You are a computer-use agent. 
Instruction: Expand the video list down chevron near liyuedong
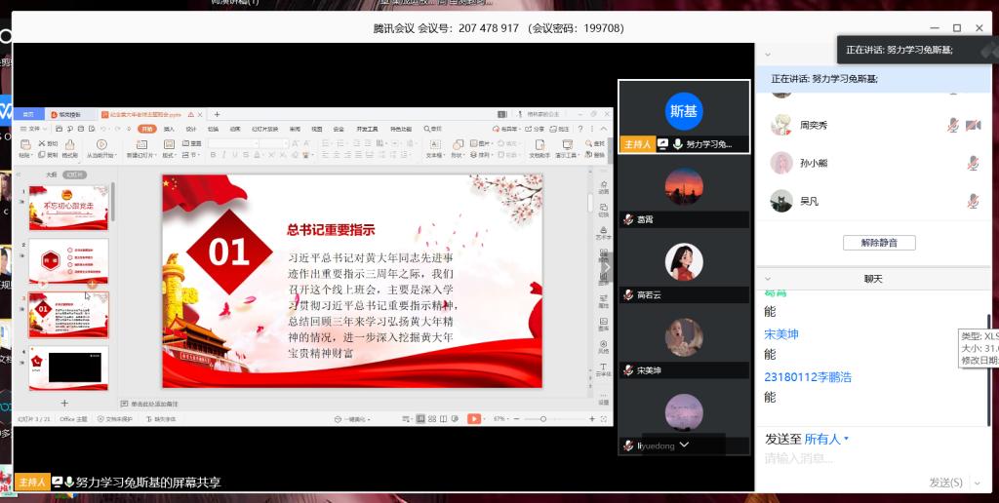coord(684,445)
